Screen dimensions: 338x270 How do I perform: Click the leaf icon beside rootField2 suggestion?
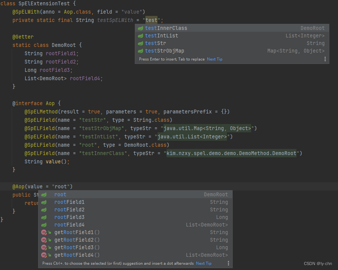pyautogui.click(x=44, y=209)
